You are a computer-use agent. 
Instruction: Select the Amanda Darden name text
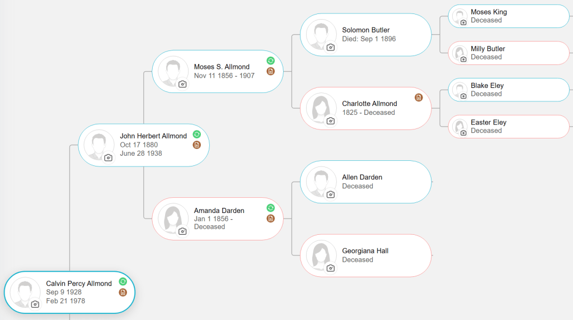(219, 211)
